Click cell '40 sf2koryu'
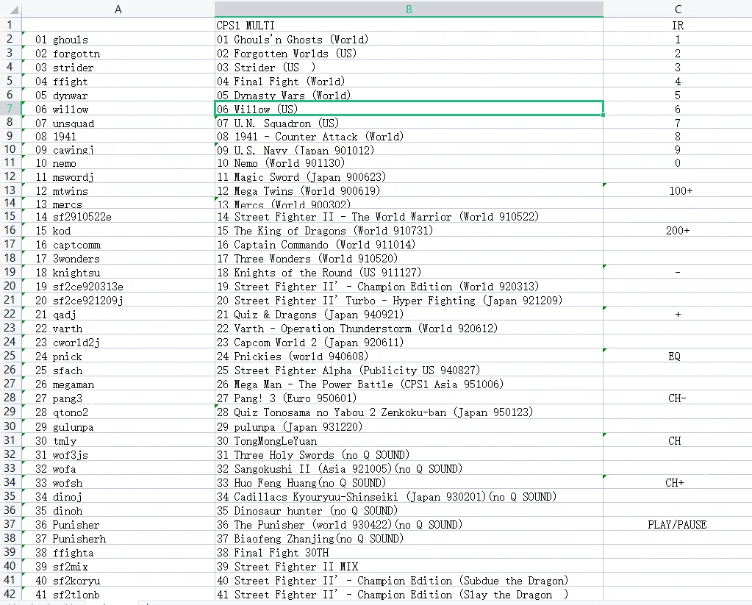Image resolution: width=752 pixels, height=605 pixels. (x=118, y=580)
